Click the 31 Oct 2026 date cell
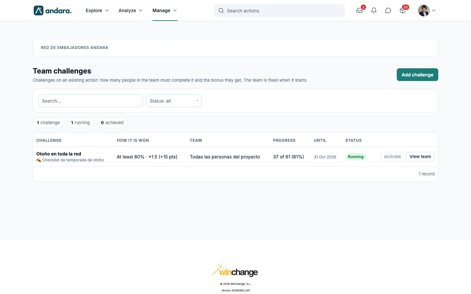The height and width of the screenshot is (294, 471). tap(325, 157)
